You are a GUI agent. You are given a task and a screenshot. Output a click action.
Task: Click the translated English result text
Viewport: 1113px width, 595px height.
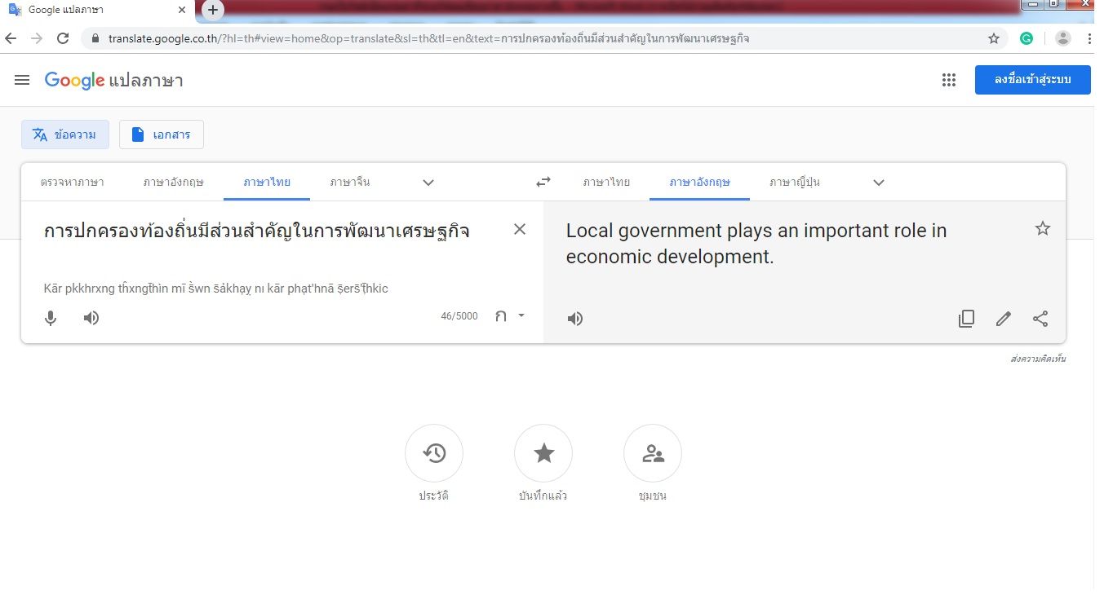756,244
